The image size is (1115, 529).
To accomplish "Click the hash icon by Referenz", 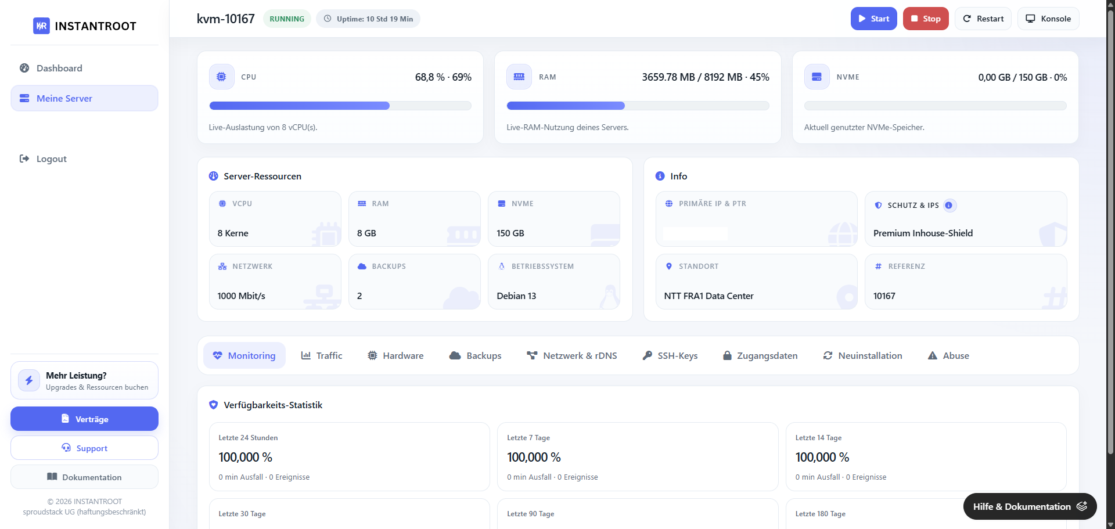I will (x=878, y=267).
